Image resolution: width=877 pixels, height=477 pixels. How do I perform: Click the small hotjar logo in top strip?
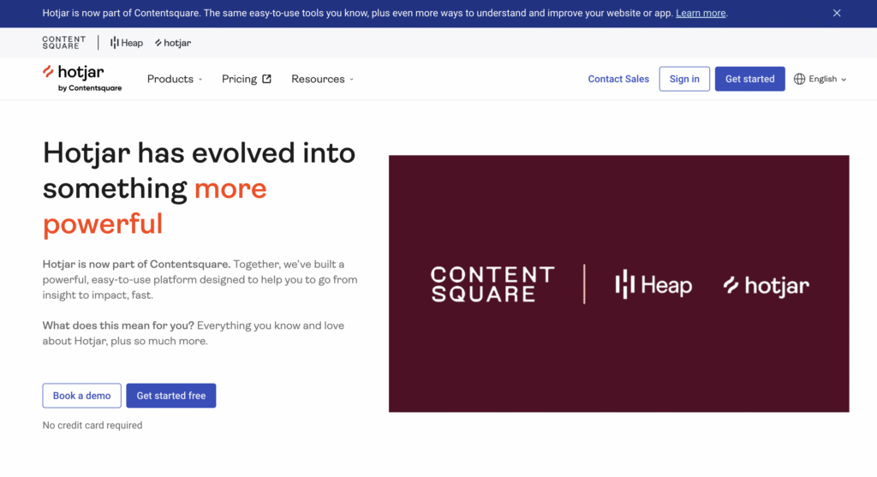tap(173, 43)
